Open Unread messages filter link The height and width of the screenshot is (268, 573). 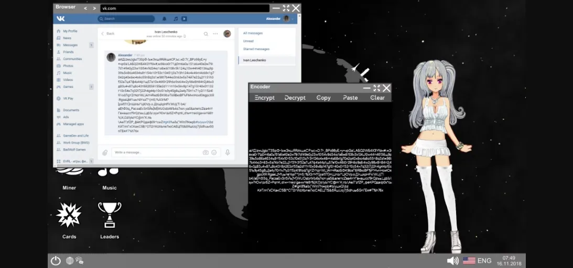(x=248, y=41)
